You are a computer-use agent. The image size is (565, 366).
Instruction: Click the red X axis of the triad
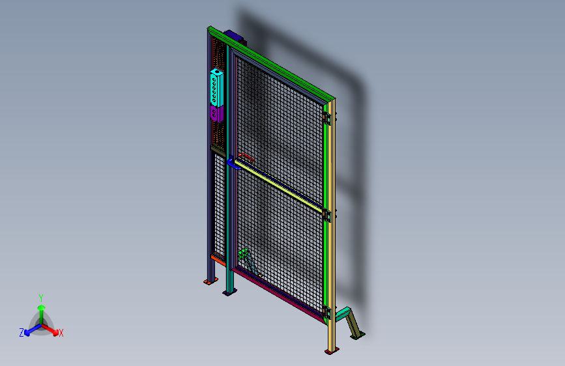[x=50, y=330]
